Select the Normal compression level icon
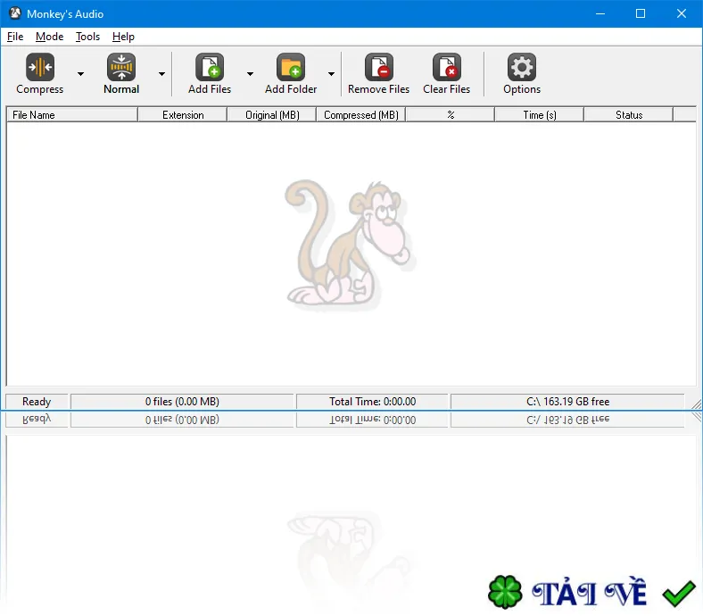 point(121,67)
